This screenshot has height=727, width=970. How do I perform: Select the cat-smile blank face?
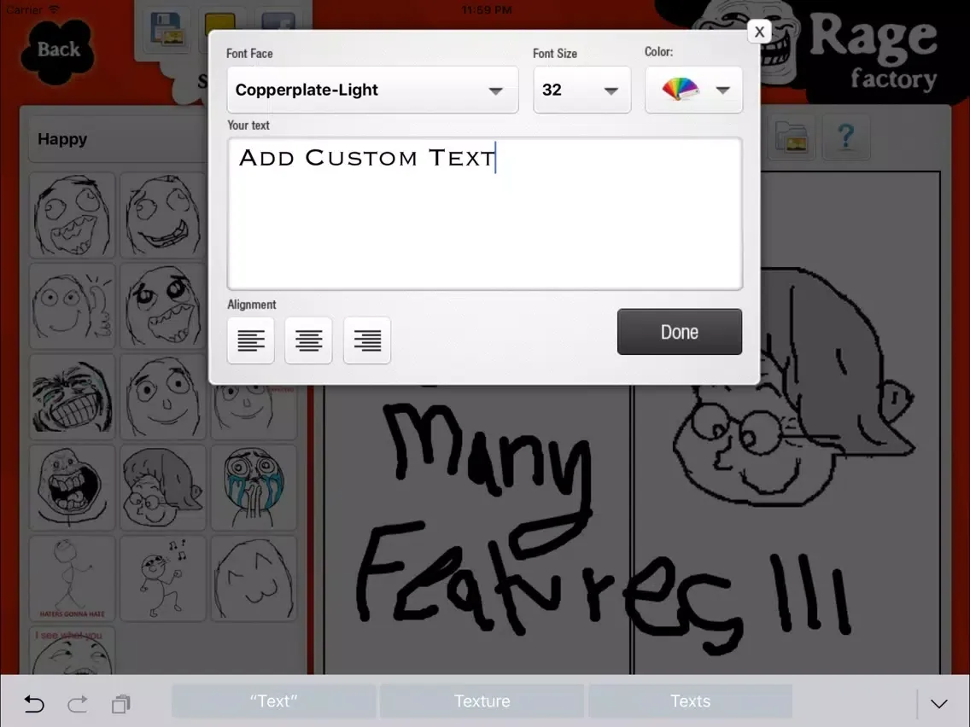pyautogui.click(x=254, y=579)
